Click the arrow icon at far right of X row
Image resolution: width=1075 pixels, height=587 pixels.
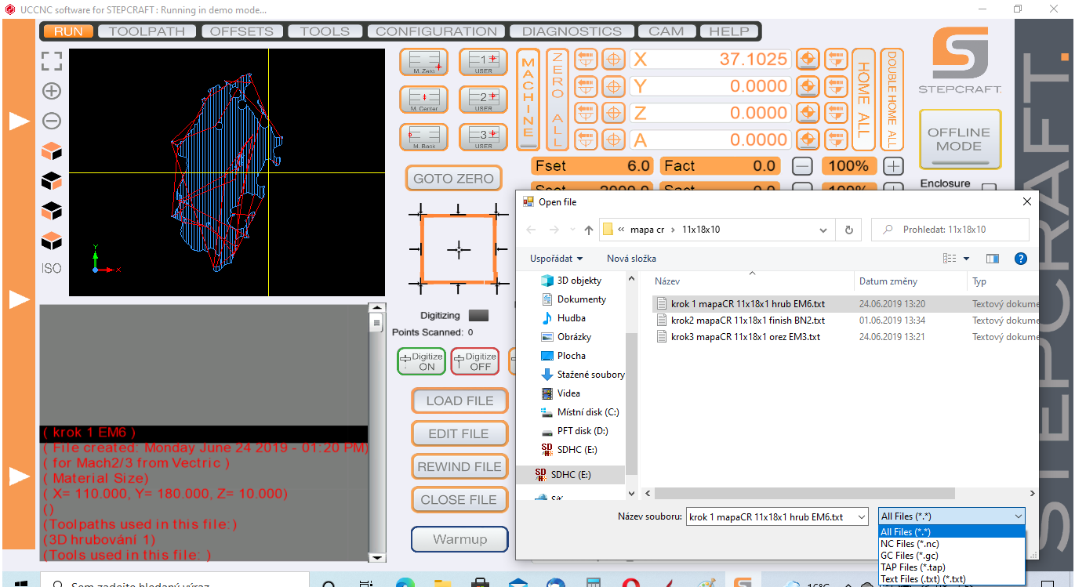click(x=836, y=60)
